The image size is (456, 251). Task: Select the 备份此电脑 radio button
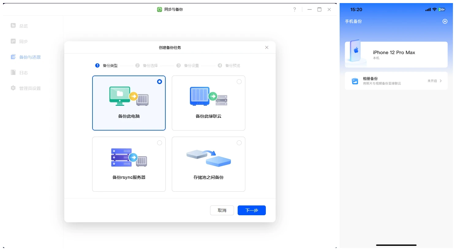pos(160,82)
